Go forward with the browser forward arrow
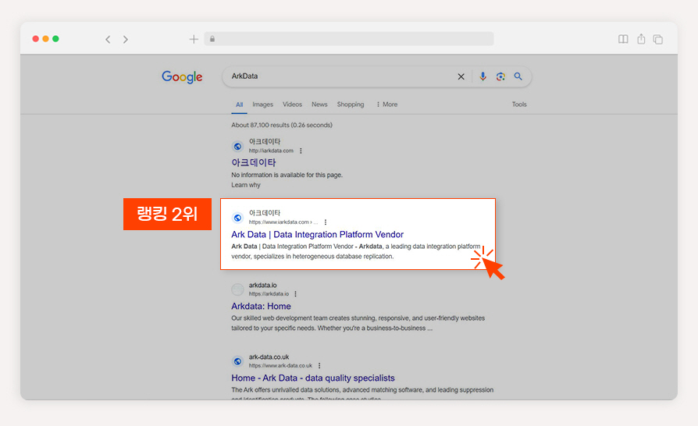This screenshot has width=698, height=426. [126, 40]
